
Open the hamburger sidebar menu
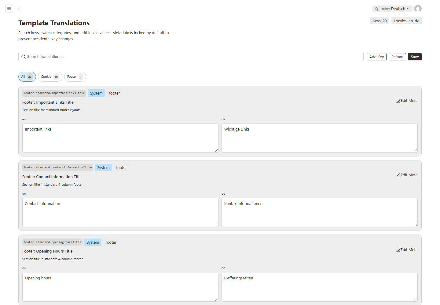point(9,9)
